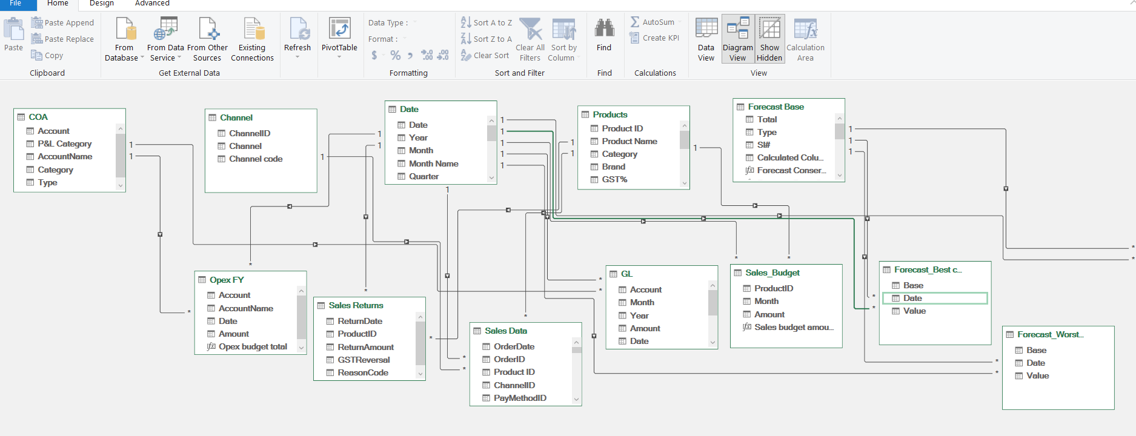Click the Paste Append button

coord(63,23)
